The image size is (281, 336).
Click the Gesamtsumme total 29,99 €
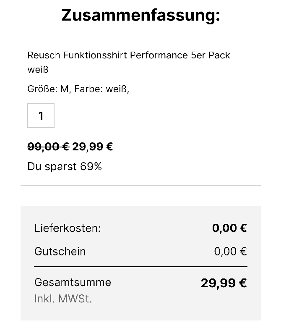point(224,283)
